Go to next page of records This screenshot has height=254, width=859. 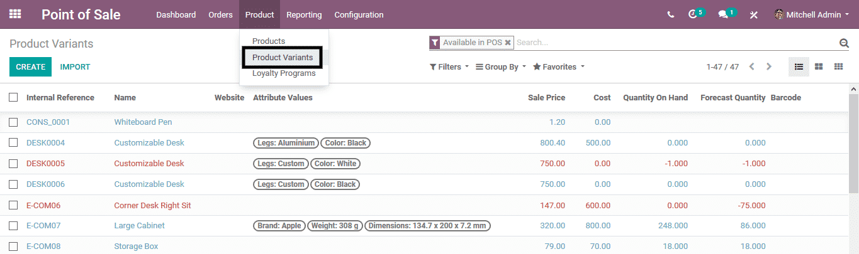click(769, 66)
